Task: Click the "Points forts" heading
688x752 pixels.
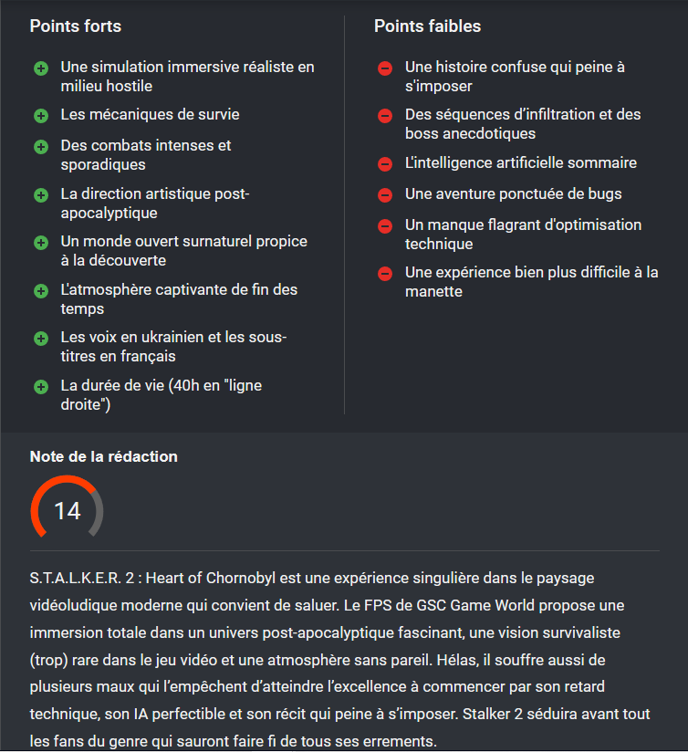Action: click(x=75, y=26)
